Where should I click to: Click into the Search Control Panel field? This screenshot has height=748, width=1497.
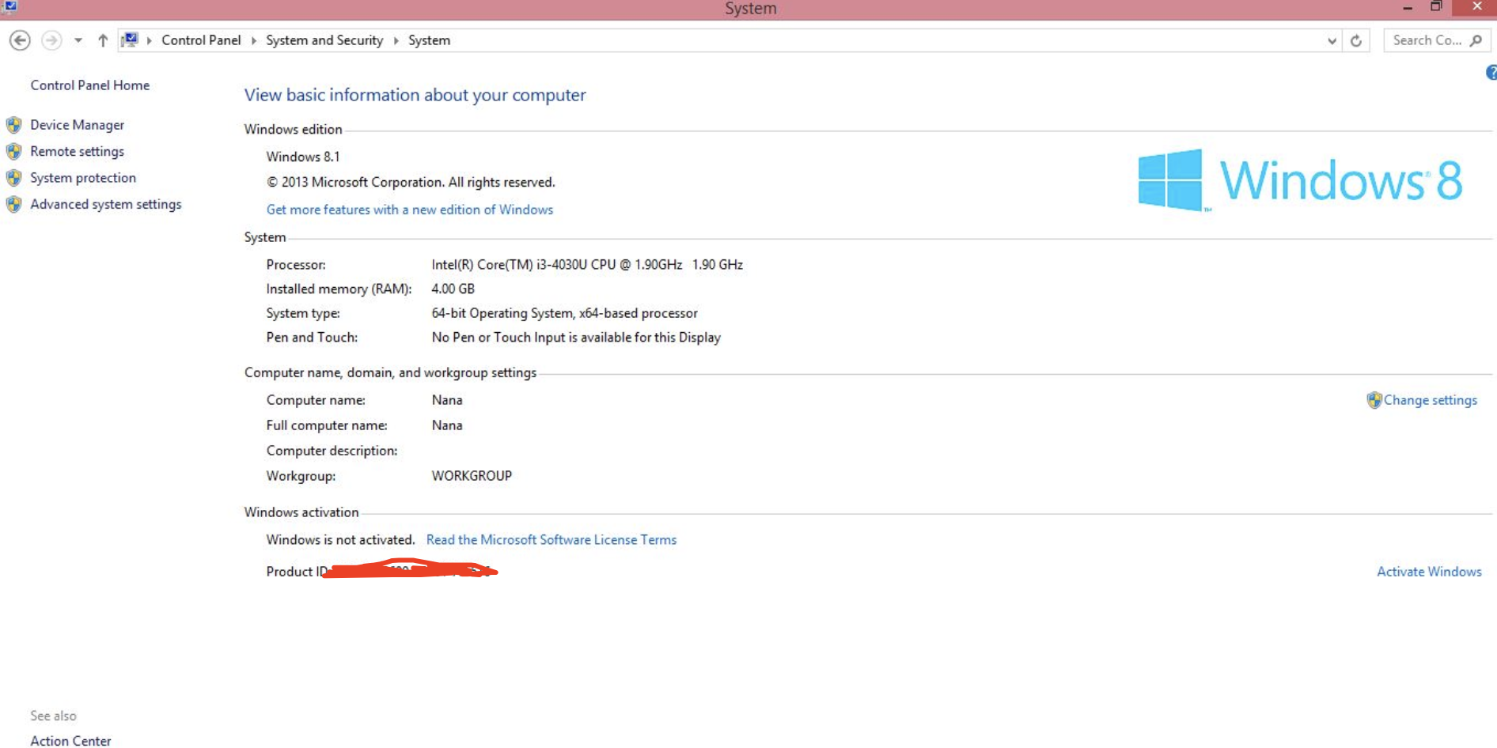tap(1426, 40)
